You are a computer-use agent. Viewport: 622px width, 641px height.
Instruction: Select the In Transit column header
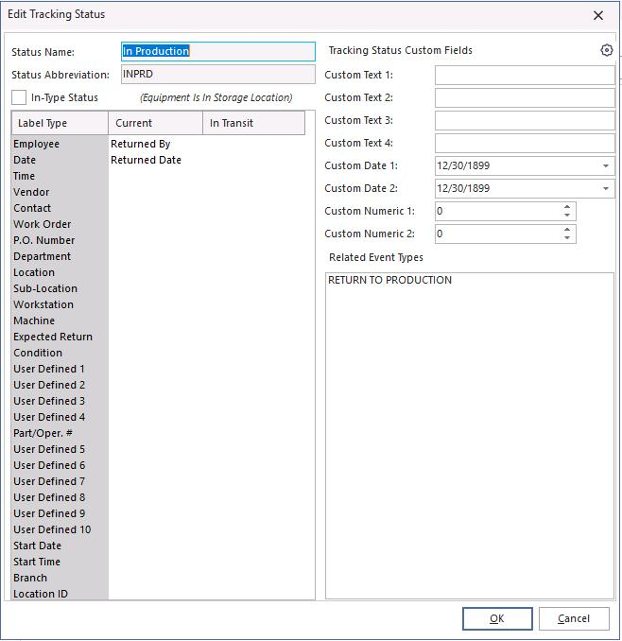tap(253, 123)
